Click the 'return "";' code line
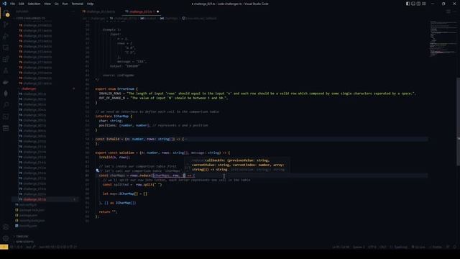This screenshot has height=259, width=460. [x=108, y=212]
